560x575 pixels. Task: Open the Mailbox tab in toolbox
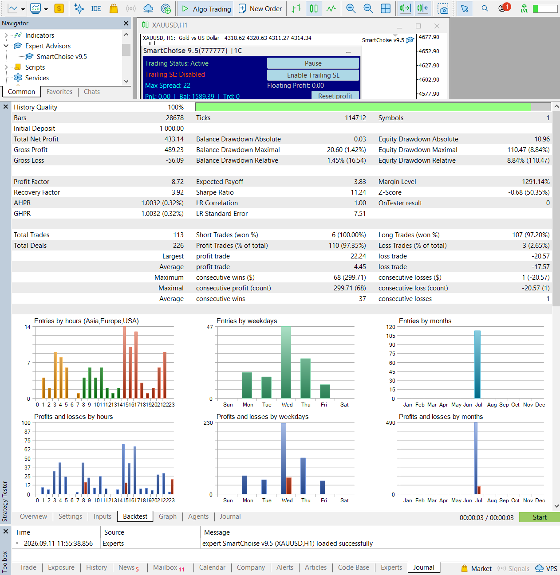[169, 567]
